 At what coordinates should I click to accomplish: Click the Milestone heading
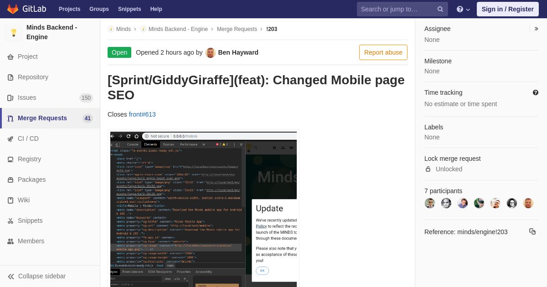coord(438,61)
